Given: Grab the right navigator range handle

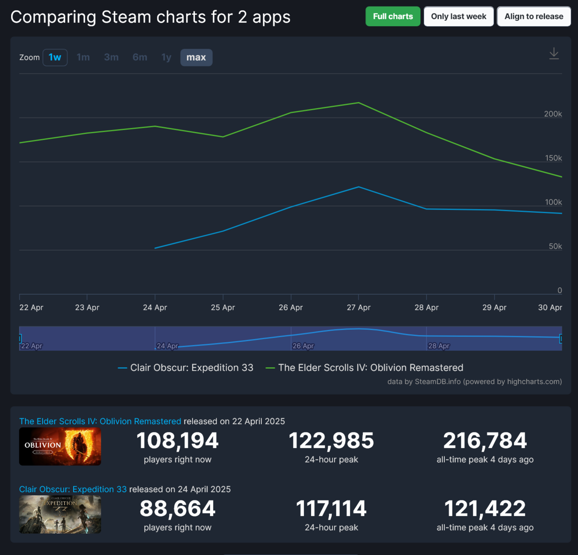Looking at the screenshot, I should [561, 339].
